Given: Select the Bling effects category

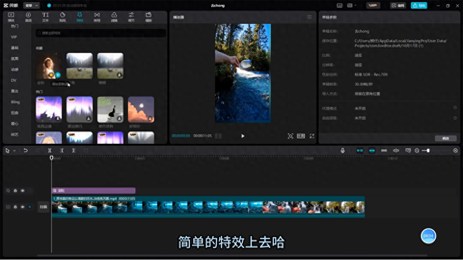Looking at the screenshot, I should tap(15, 102).
